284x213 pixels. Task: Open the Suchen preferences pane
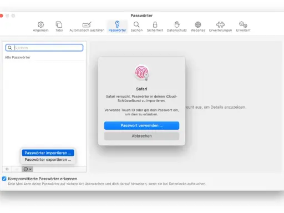[x=136, y=27]
